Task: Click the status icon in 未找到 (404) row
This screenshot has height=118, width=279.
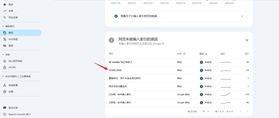Action: pyautogui.click(x=201, y=71)
